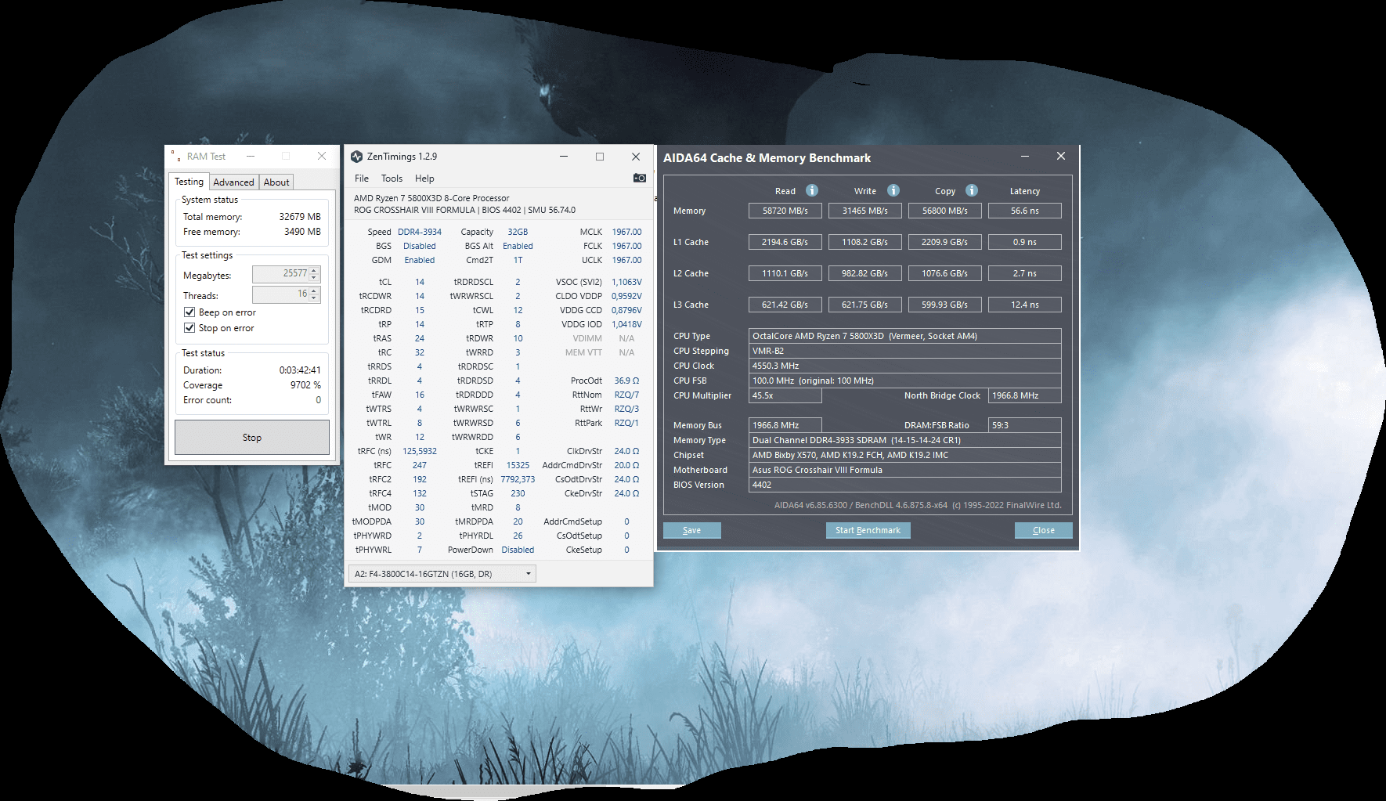The height and width of the screenshot is (801, 1386).
Task: Click the Total memory value 32679 MB
Action: click(x=300, y=217)
